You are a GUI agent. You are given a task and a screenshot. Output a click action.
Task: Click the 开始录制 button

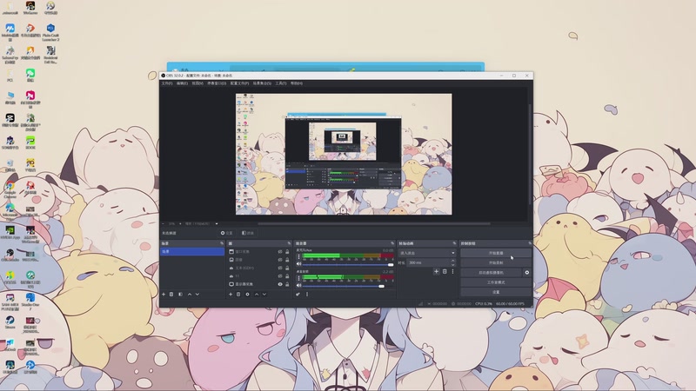click(496, 263)
